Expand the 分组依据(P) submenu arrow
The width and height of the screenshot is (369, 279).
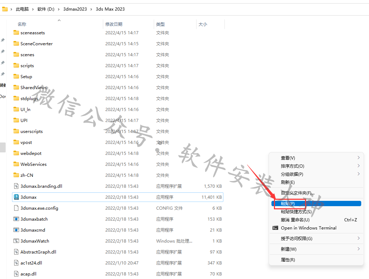[358, 174]
